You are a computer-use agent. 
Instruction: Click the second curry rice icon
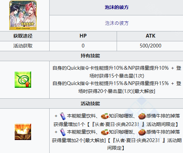click(105, 132)
